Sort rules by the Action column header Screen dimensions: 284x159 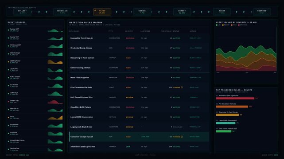[193, 31]
